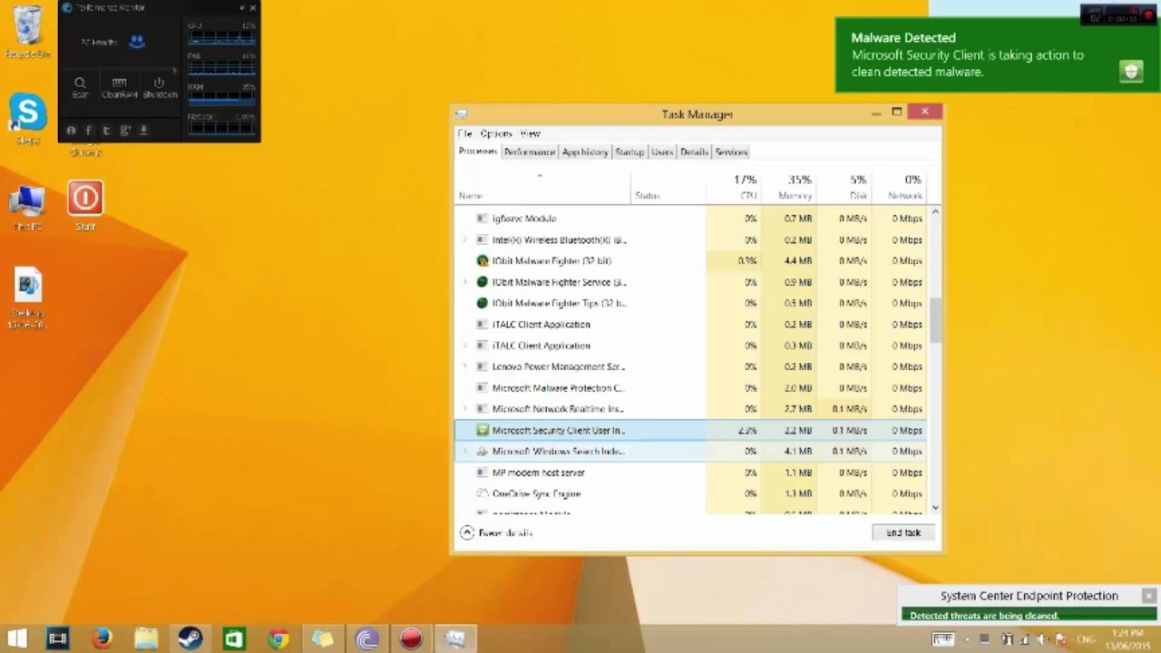Expand the Intel(R) Wireless Bluetooth process row
This screenshot has height=653, width=1161.
click(465, 240)
